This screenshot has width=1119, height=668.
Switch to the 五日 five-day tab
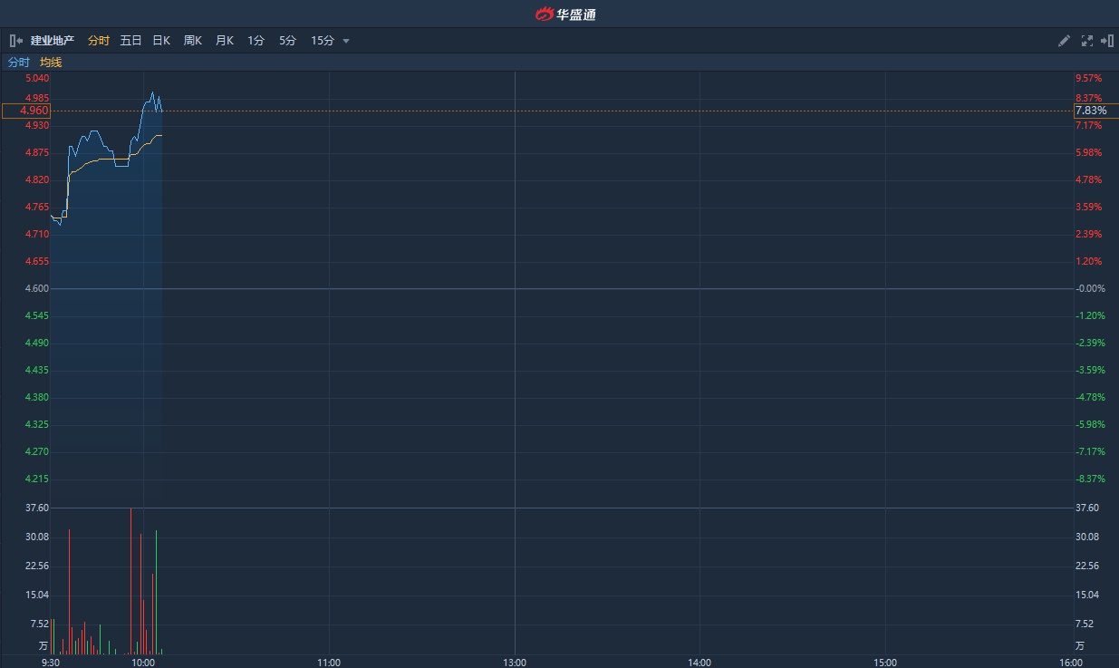pos(130,41)
